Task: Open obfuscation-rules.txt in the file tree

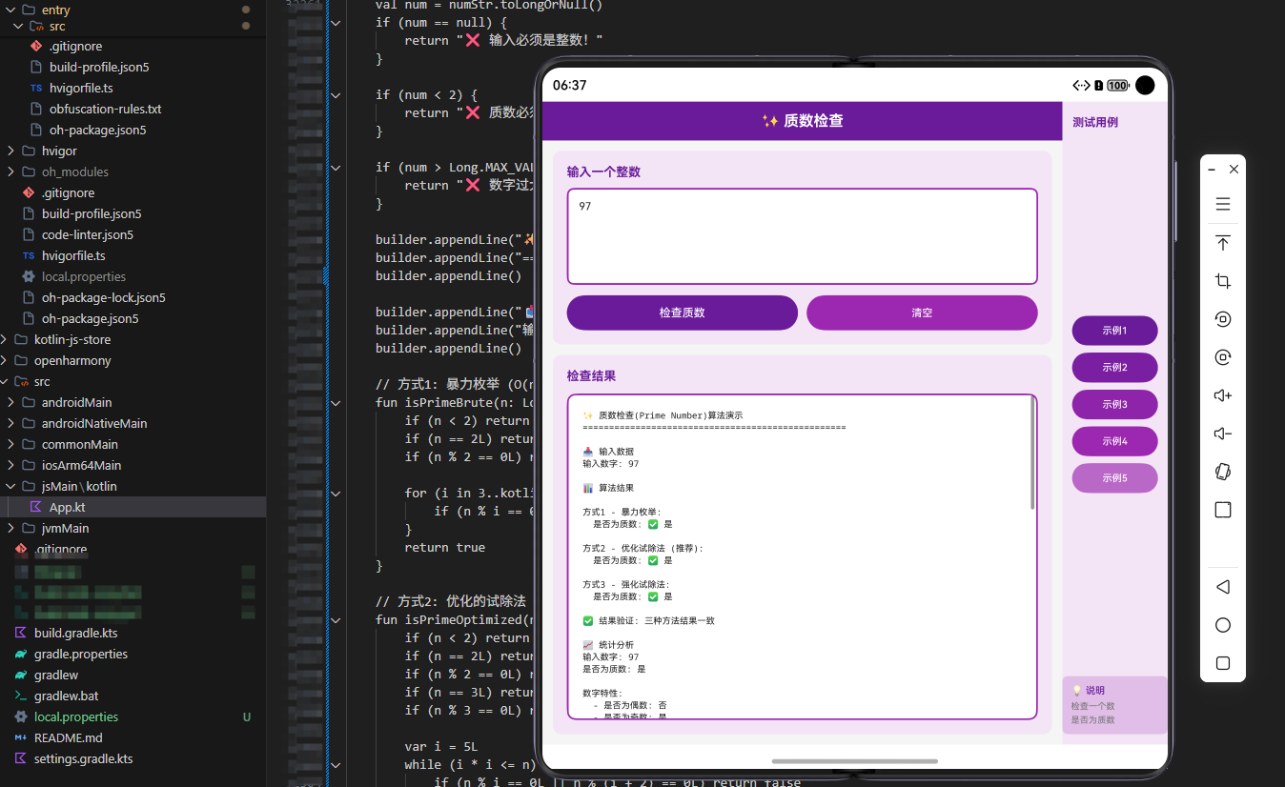Action: click(x=105, y=109)
